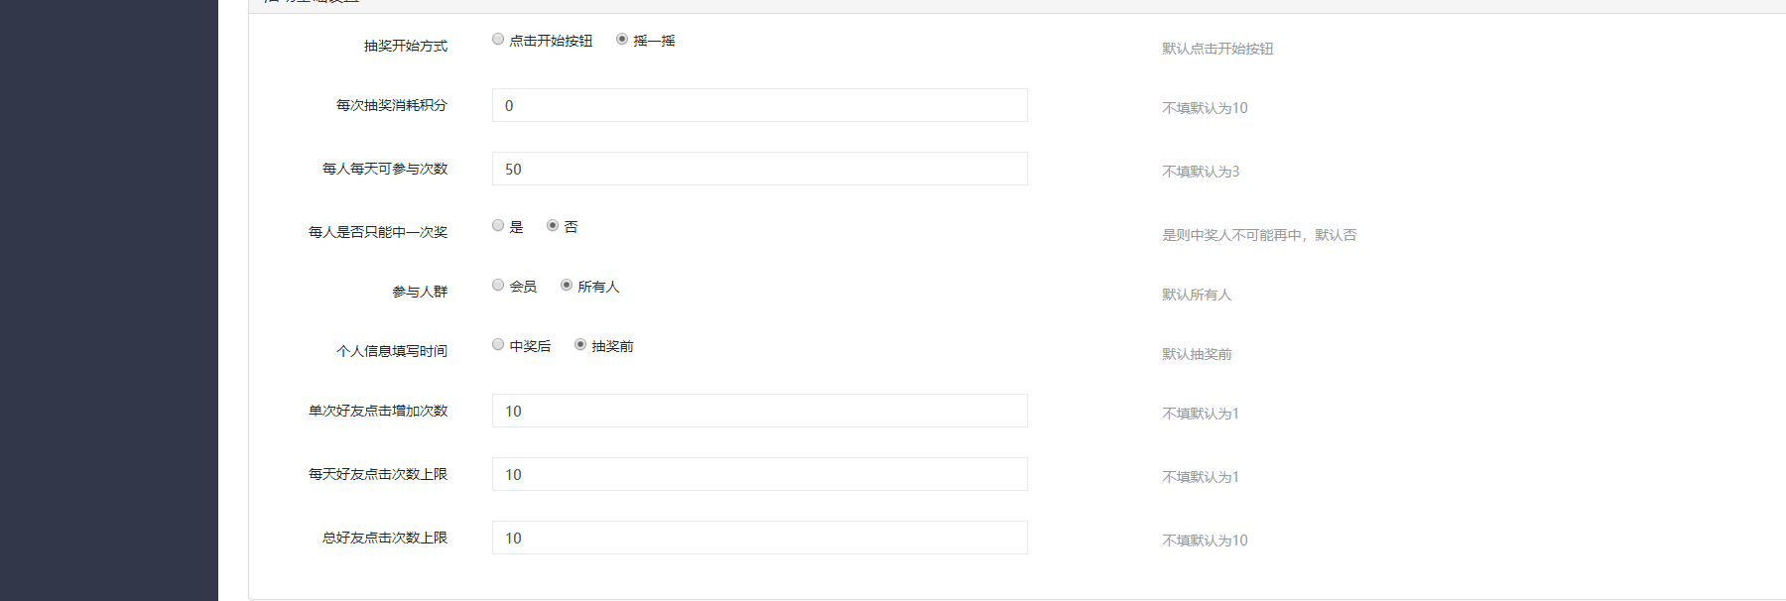Choose 否 for 每人是否只能中一次奖
The height and width of the screenshot is (601, 1786).
pos(553,226)
